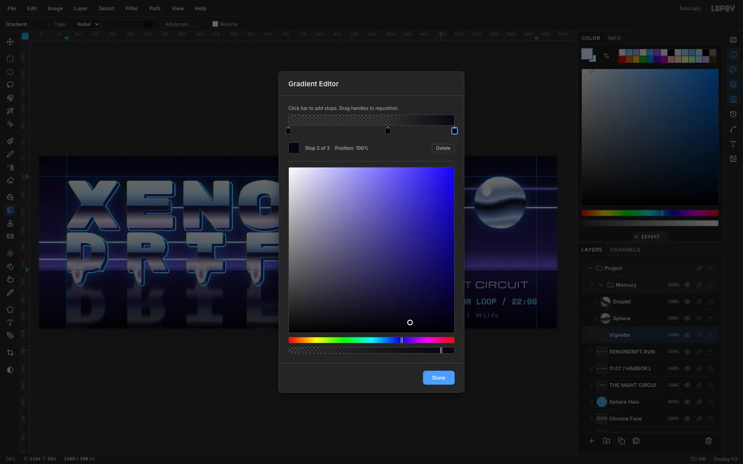Open the History panel icon
743x464 pixels.
coord(733,114)
